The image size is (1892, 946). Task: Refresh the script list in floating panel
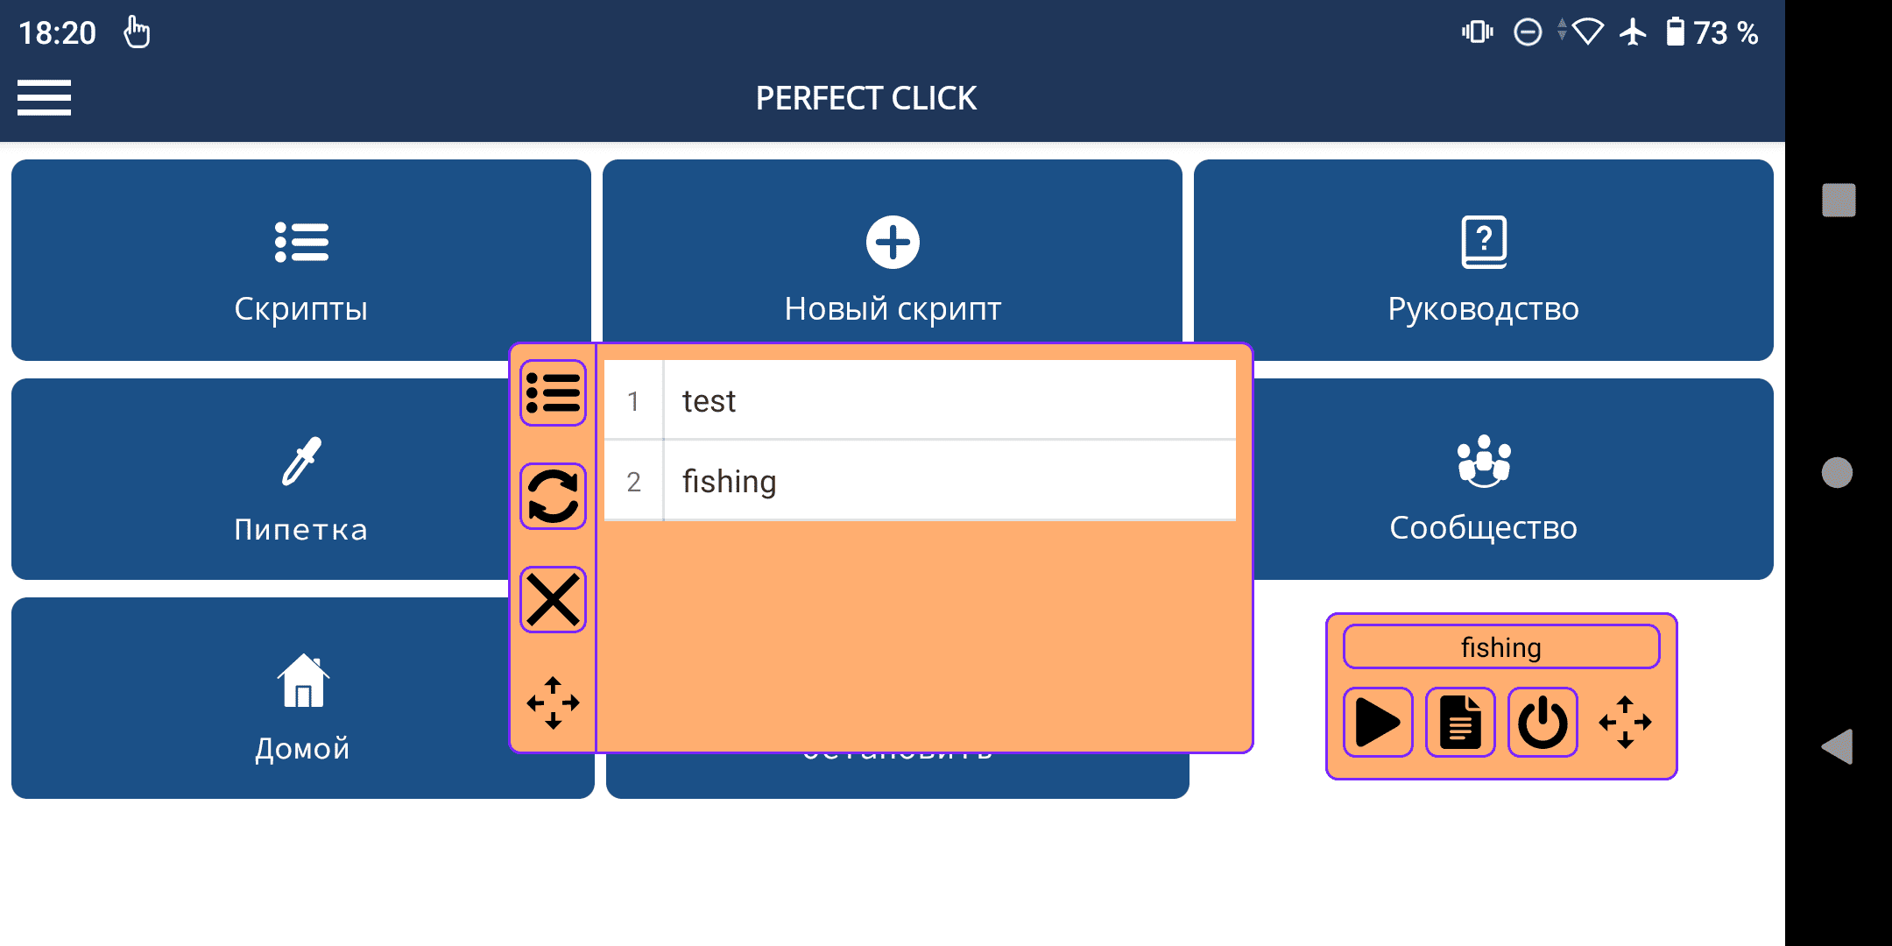point(553,497)
